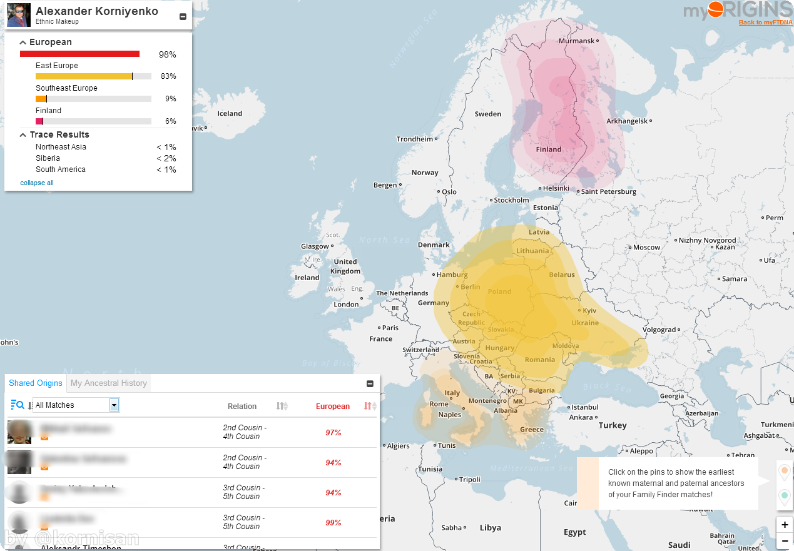Viewport: 794px width, 551px height.
Task: Click the East Europe percentage bar
Action: (93, 76)
